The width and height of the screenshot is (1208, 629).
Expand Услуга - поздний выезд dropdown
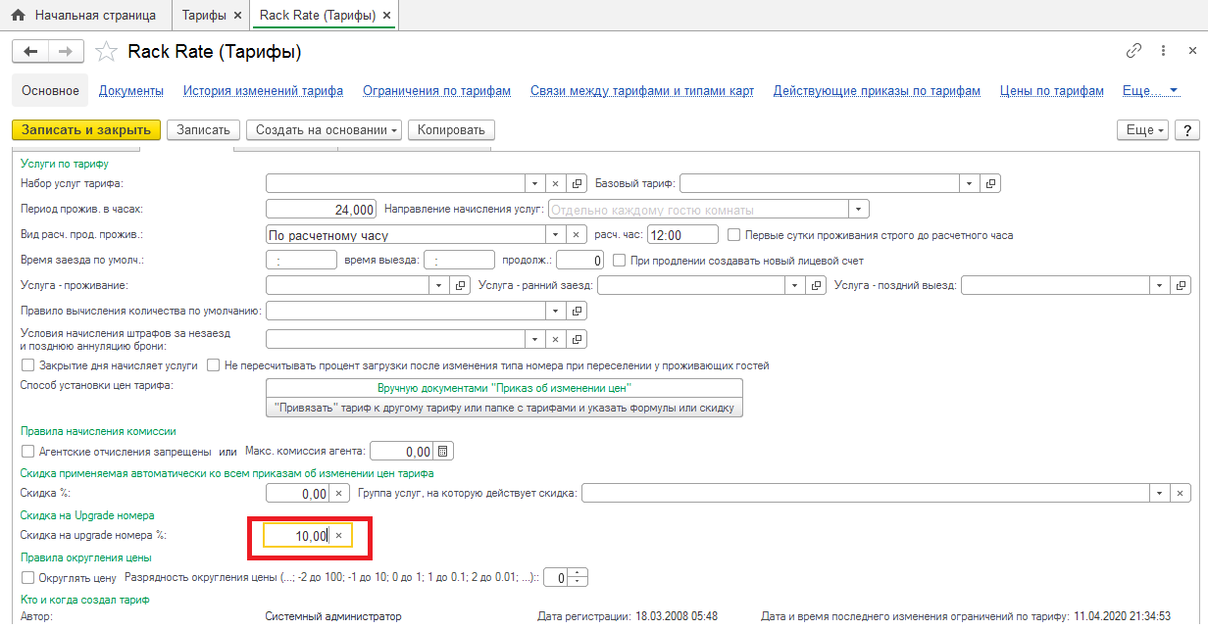coord(1160,285)
